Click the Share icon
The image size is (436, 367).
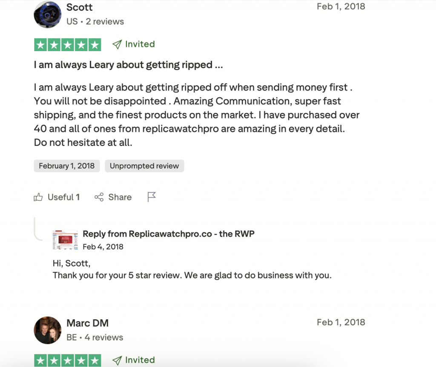click(99, 197)
